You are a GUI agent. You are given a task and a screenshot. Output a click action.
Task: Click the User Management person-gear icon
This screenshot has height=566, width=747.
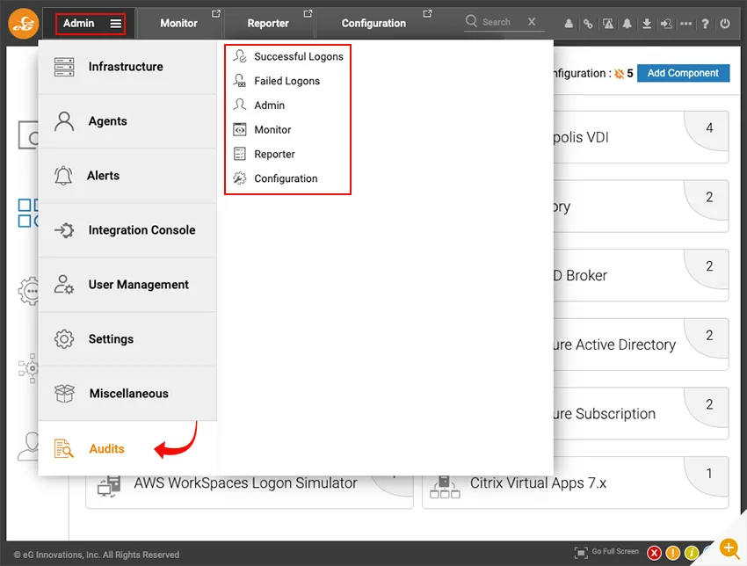(x=64, y=285)
